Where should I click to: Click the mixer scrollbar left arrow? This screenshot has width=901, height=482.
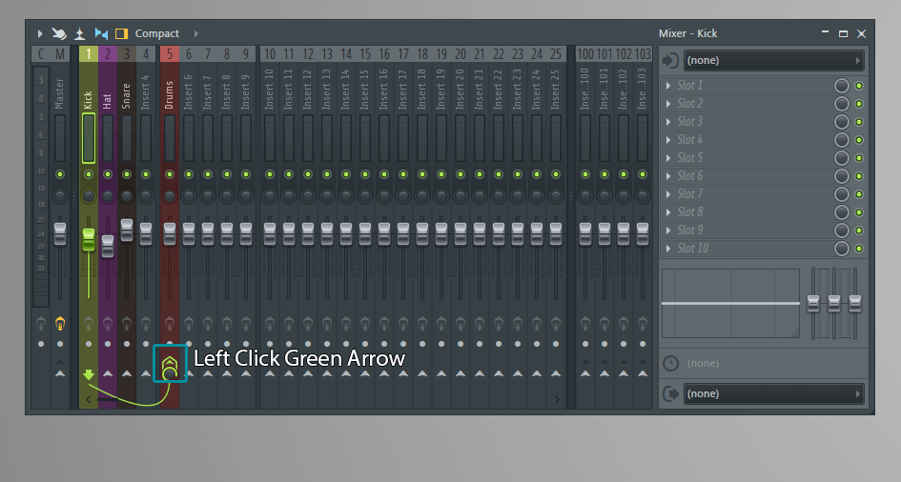click(x=89, y=399)
